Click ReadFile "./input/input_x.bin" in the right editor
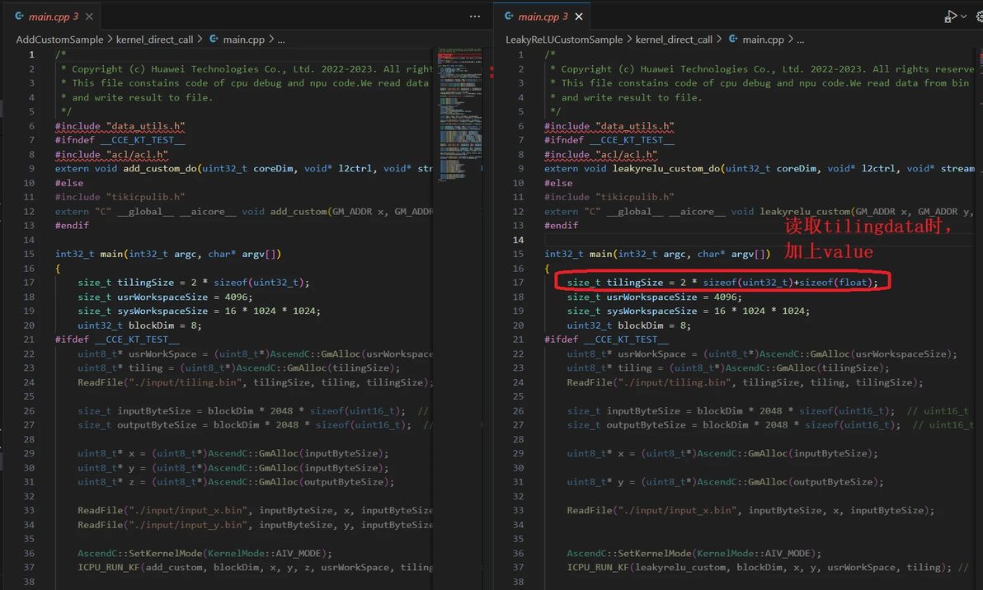The width and height of the screenshot is (983, 590). 750,510
